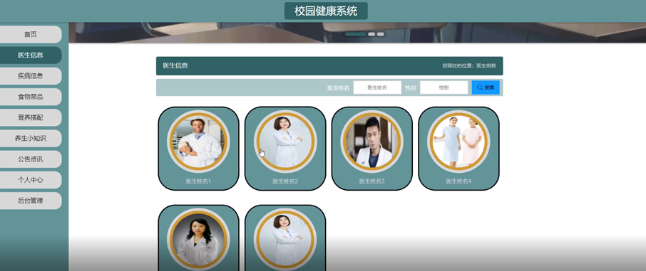Select 疾病信息 in the sidebar
Screen dimensions: 646x271
point(30,76)
